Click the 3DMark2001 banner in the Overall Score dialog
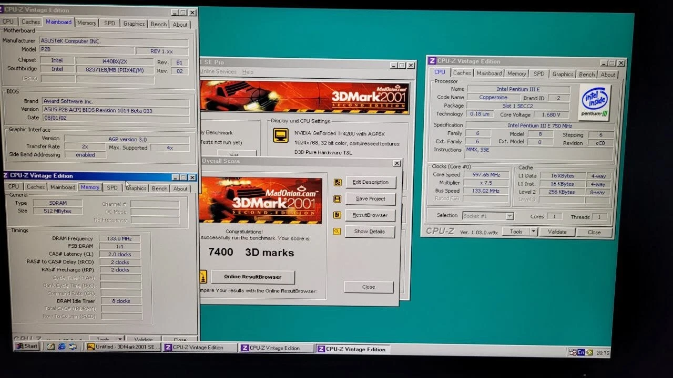The width and height of the screenshot is (673, 378). [x=261, y=201]
